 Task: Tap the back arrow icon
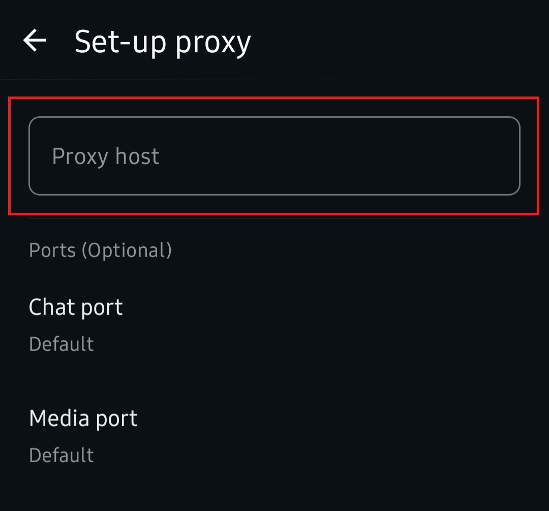35,41
